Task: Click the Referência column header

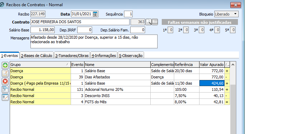Action: click(x=186, y=65)
